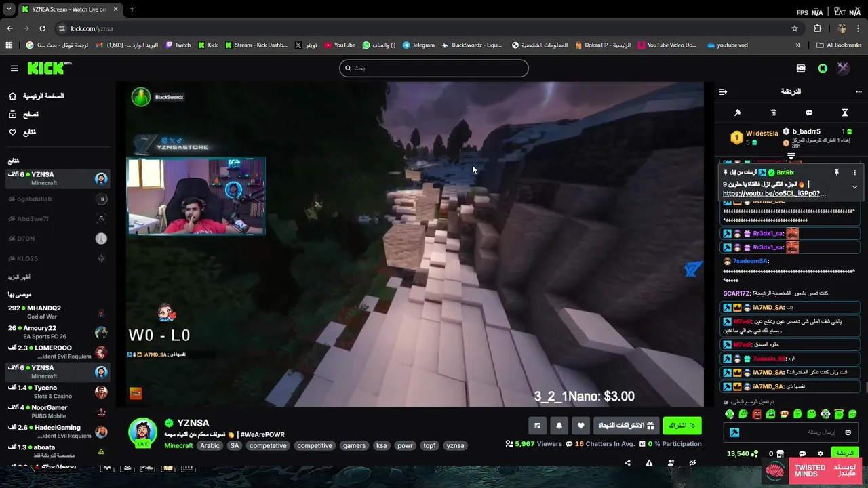Expand Show More in following list
The width and height of the screenshot is (868, 488).
pyautogui.click(x=19, y=277)
